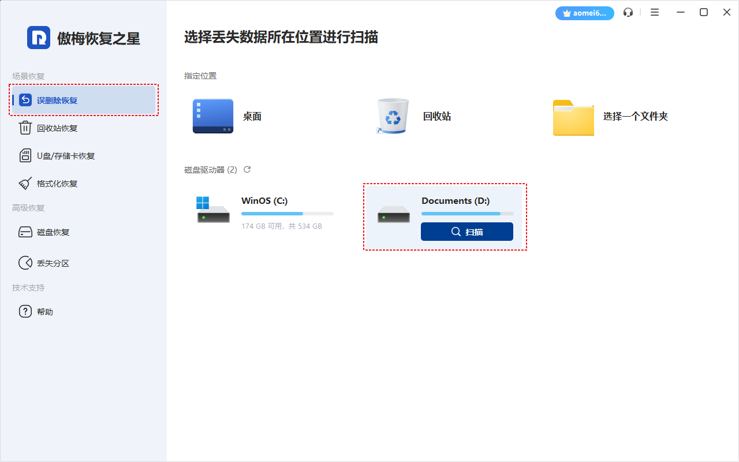This screenshot has width=739, height=462.
Task: Select the 回收站 recycle bin location
Action: click(393, 115)
